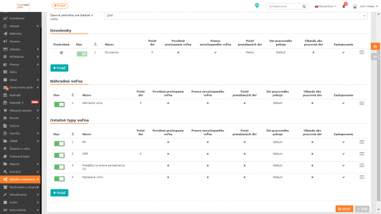Viewport: 381px width, 214px height.
Task: Click the Požiadavky icon in sidebar
Action: pyautogui.click(x=5, y=57)
